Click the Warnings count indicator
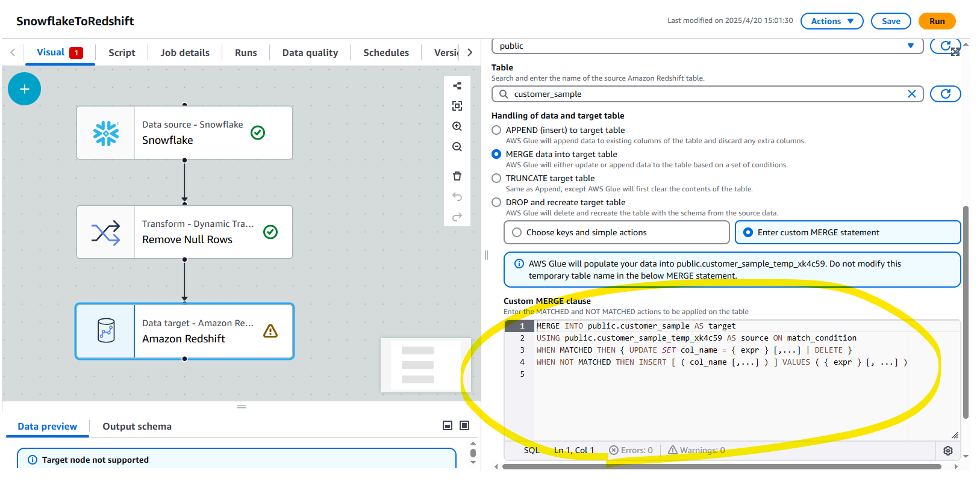This screenshot has height=485, width=980. (696, 450)
